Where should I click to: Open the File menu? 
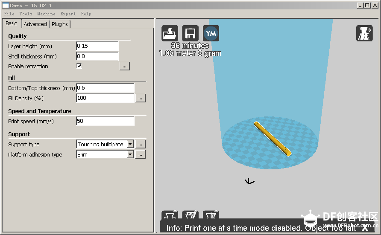tap(9, 14)
